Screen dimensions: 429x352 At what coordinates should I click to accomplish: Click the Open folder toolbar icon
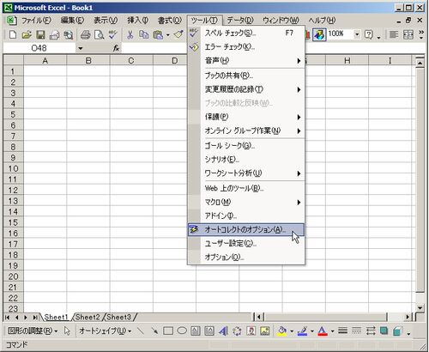click(27, 35)
